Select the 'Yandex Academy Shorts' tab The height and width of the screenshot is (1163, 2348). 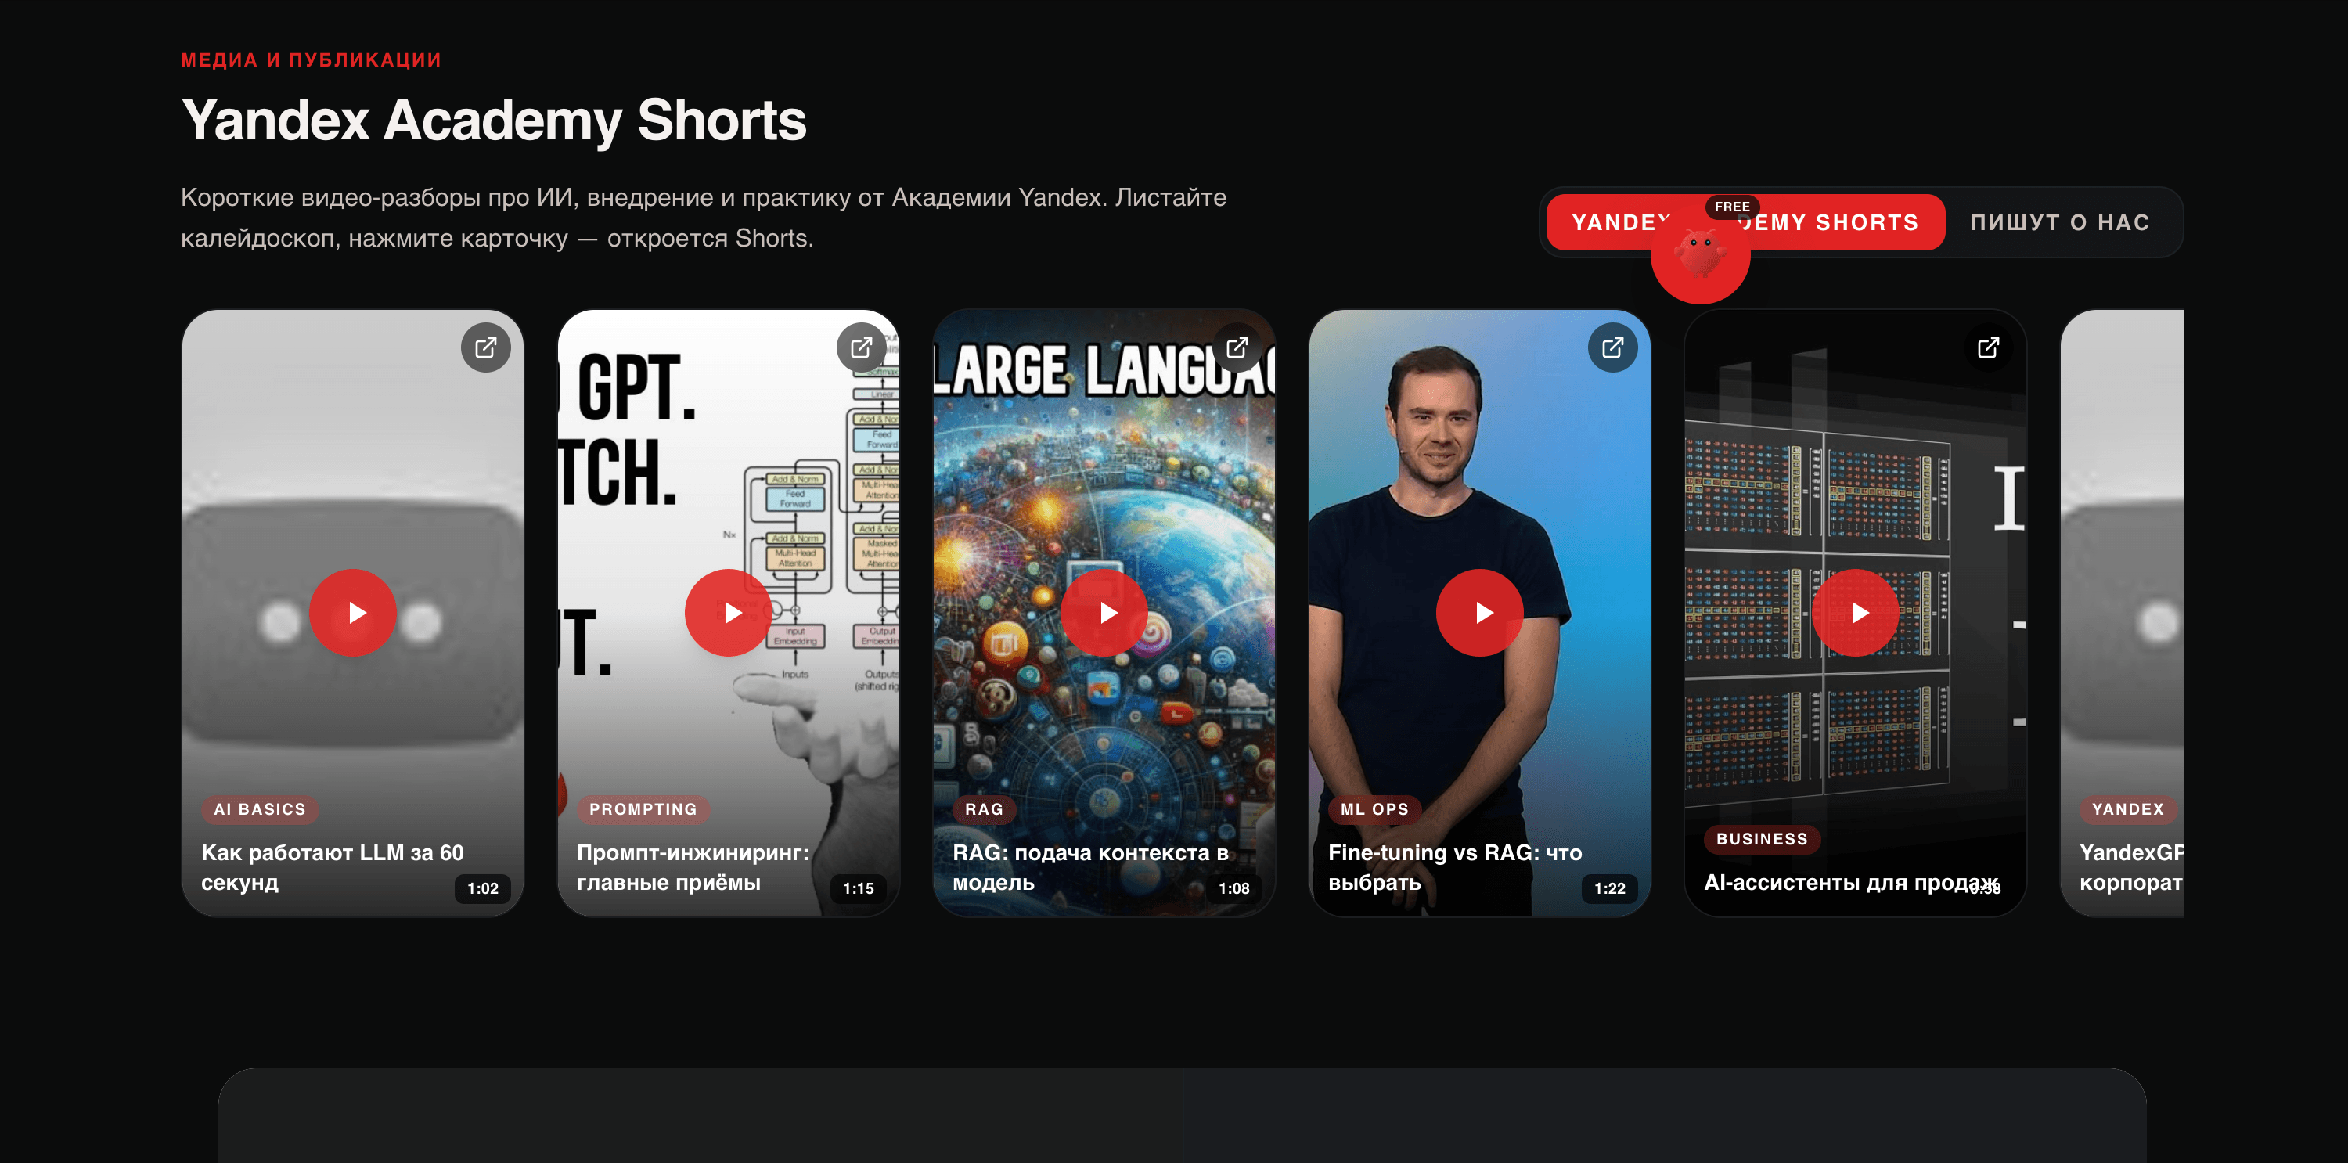pos(1745,222)
